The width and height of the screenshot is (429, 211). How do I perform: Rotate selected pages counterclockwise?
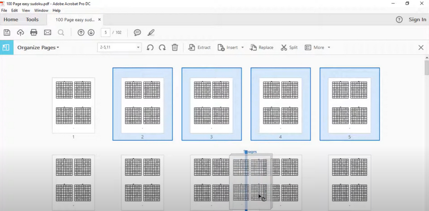tap(150, 47)
